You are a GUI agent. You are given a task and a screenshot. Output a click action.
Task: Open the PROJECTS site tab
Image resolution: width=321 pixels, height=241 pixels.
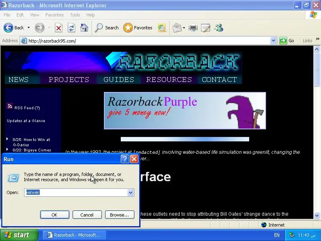click(69, 80)
